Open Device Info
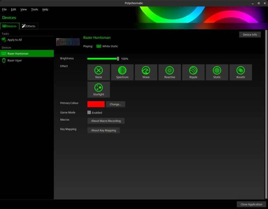268x209 pixels. [250, 35]
